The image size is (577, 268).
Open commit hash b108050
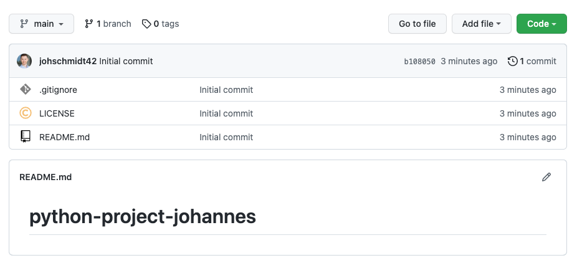coord(419,61)
